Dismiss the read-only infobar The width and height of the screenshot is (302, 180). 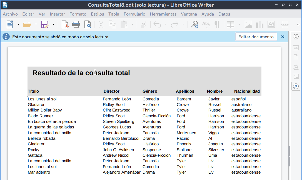(x=283, y=37)
